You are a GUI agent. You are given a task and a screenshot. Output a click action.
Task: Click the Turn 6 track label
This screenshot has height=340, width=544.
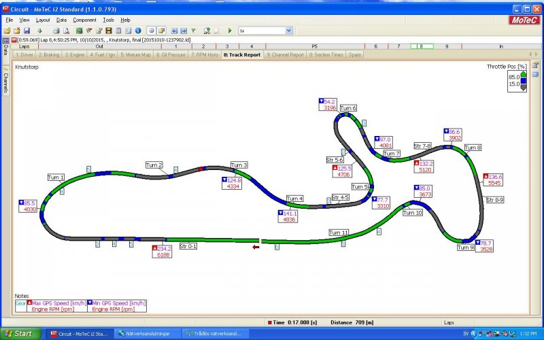[x=347, y=108]
